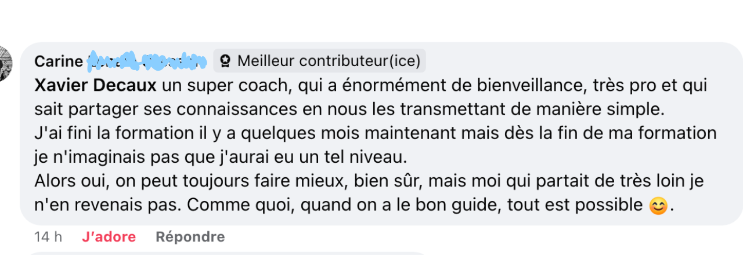
Task: Click the smiling emoji ending the comment
Action: click(x=658, y=206)
